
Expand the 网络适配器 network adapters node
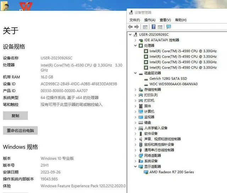coord(135,155)
